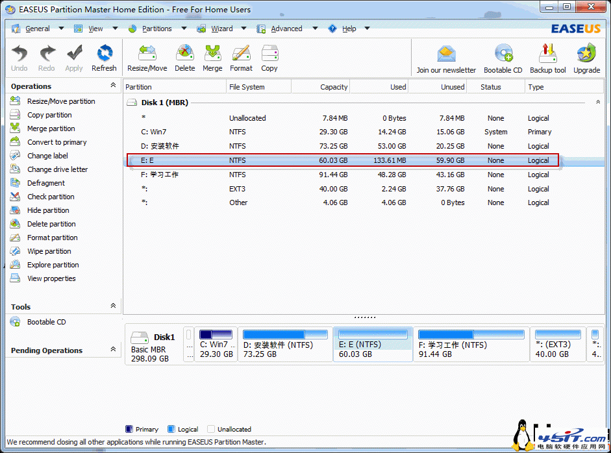Refresh the disk list
Screen dimensions: 611x453
(x=104, y=58)
